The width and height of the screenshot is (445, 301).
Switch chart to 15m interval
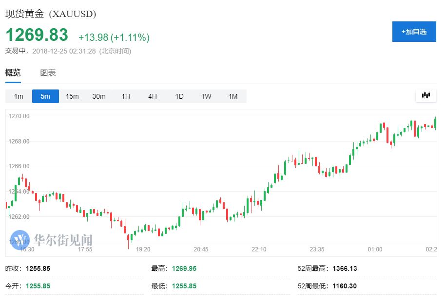click(72, 96)
